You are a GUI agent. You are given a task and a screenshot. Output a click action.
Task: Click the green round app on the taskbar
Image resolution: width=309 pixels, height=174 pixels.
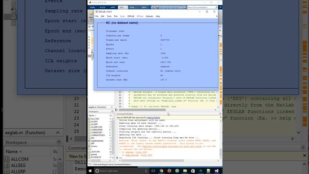pos(177,171)
